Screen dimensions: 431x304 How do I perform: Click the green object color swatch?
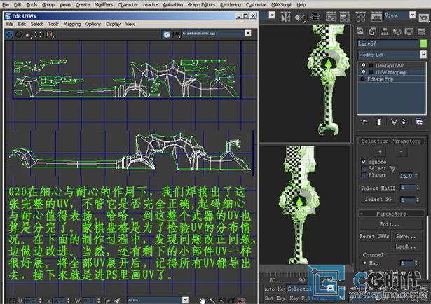coord(423,43)
